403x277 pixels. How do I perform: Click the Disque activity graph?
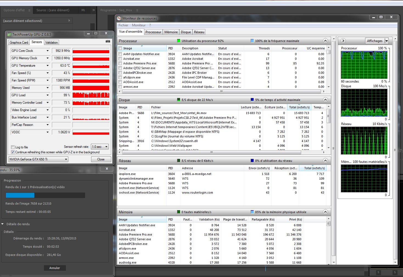364,103
